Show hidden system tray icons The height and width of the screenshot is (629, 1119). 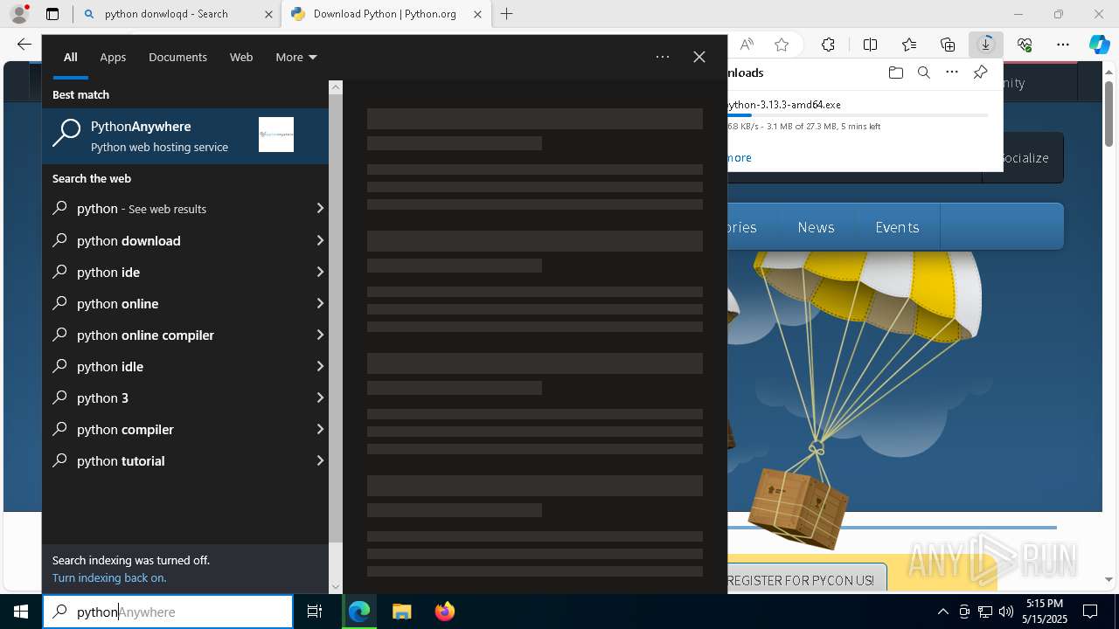point(942,612)
